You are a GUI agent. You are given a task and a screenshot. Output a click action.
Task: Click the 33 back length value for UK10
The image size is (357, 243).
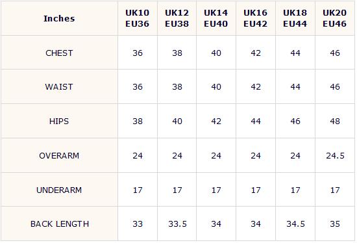pos(138,224)
